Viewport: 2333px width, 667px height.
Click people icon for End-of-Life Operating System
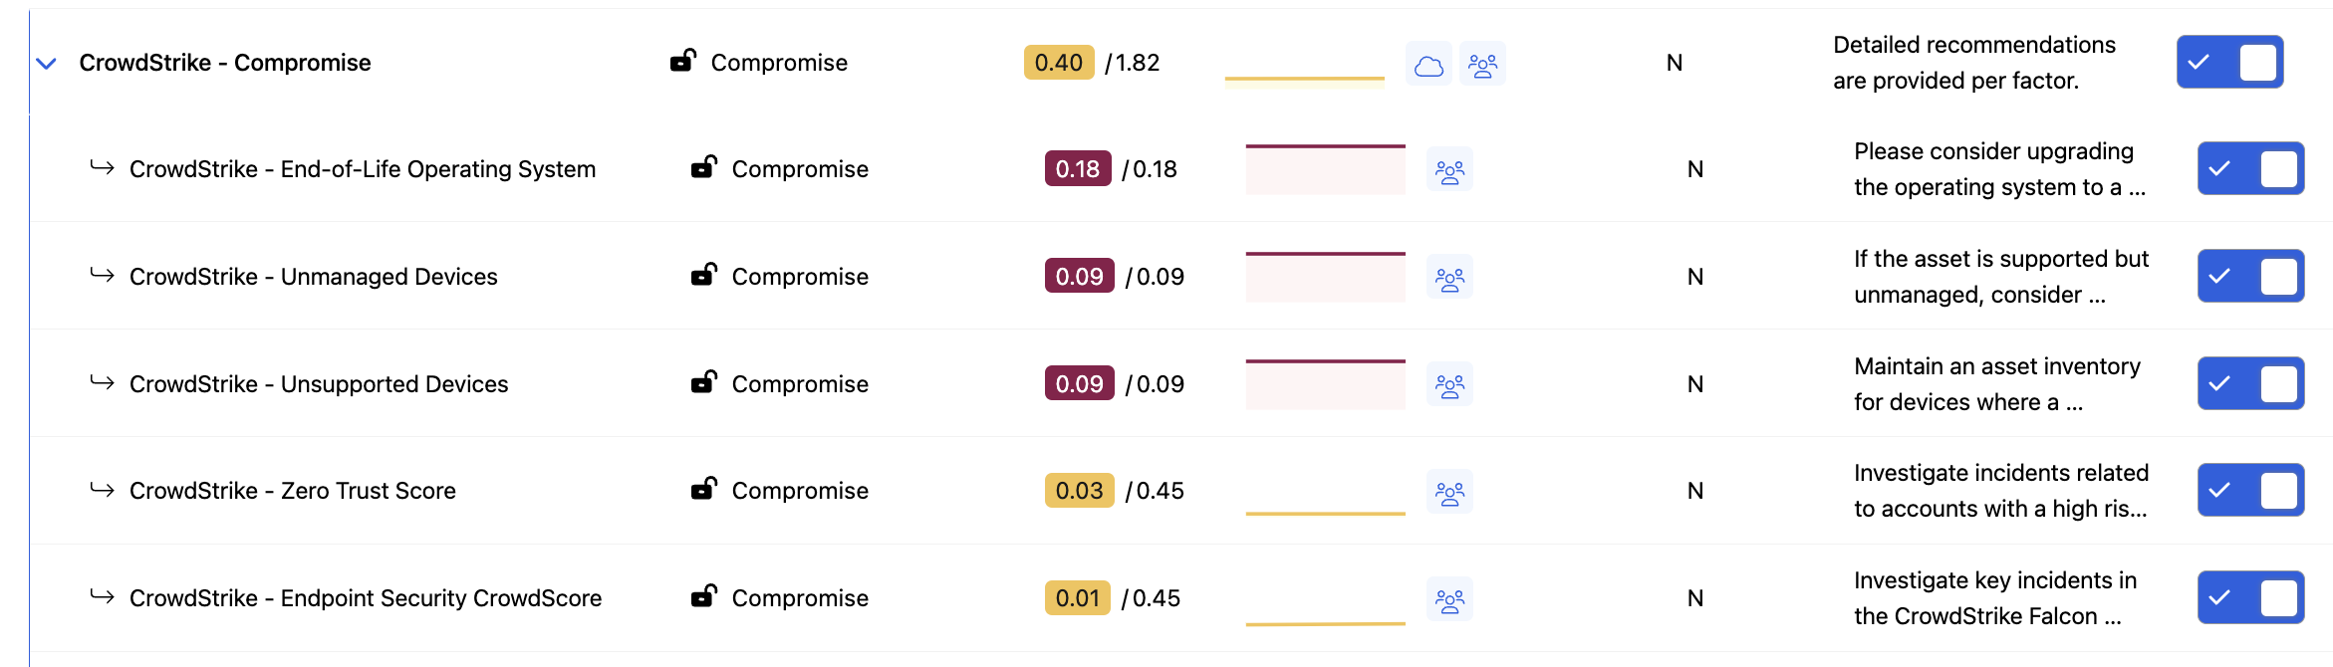point(1449,171)
